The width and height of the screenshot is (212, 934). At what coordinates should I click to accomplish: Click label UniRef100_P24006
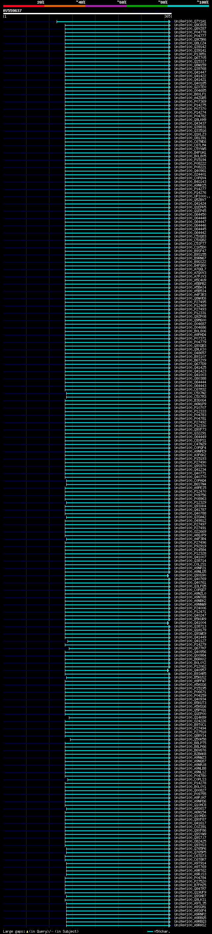(190, 608)
